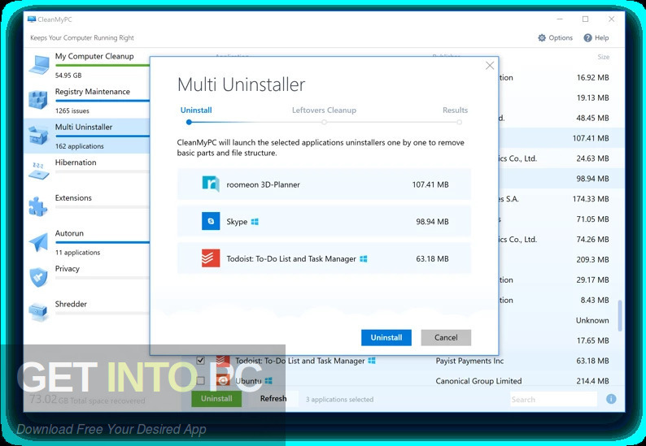646x446 pixels.
Task: Click the Refresh button
Action: tap(273, 398)
